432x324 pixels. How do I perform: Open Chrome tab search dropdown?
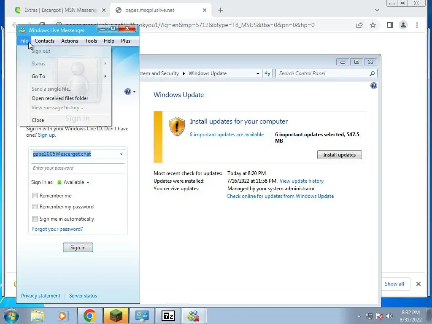click(377, 10)
